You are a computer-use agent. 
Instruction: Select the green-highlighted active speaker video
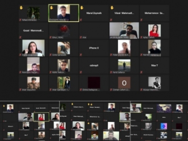64,13
